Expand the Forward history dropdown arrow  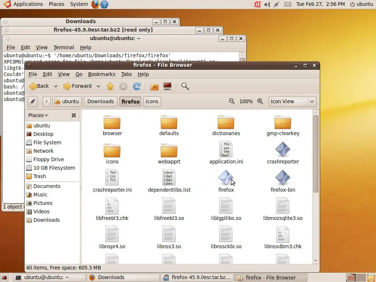(98, 86)
